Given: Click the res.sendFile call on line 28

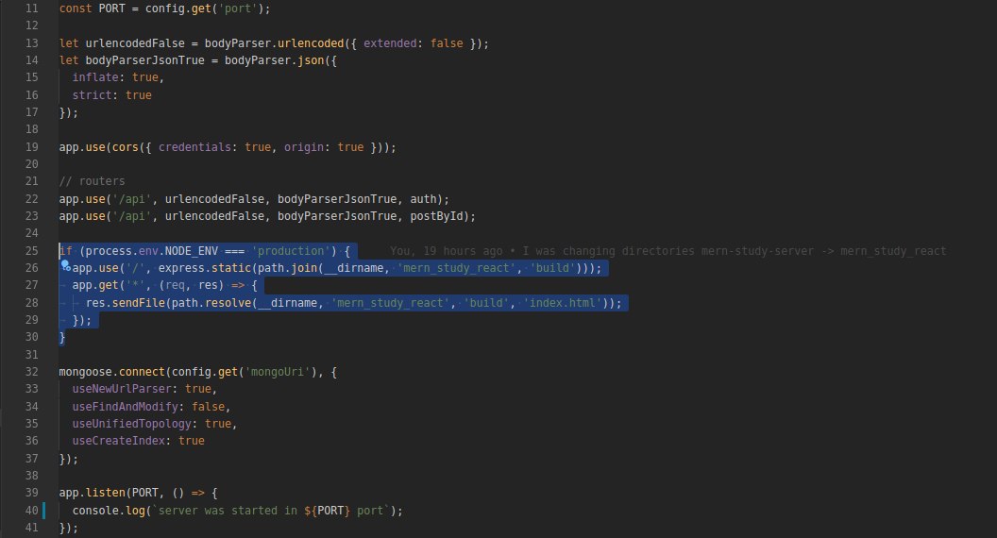Looking at the screenshot, I should pos(126,303).
